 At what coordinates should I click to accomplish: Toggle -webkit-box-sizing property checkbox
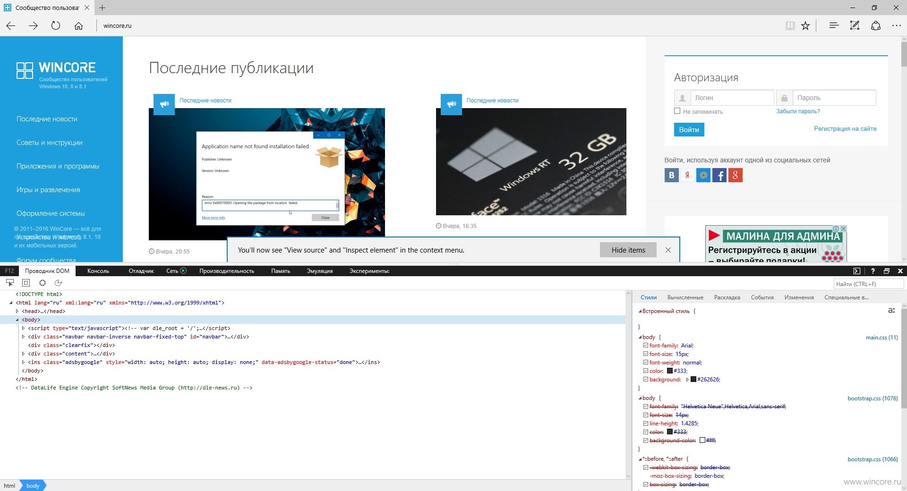(646, 467)
